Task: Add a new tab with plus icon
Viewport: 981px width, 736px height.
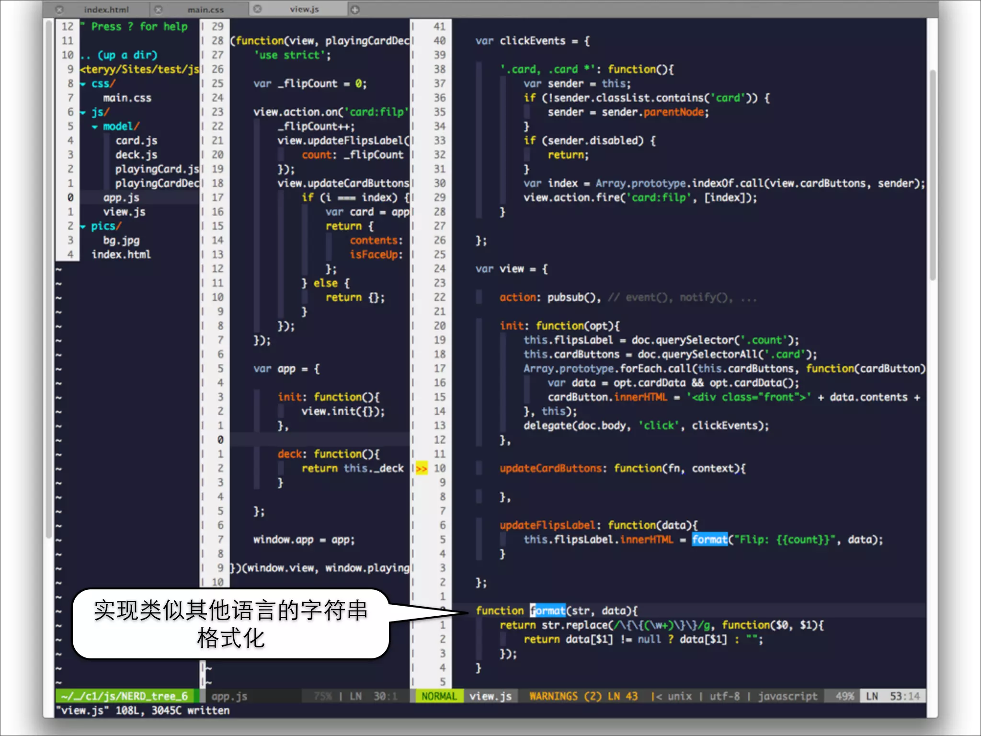Action: coord(355,10)
